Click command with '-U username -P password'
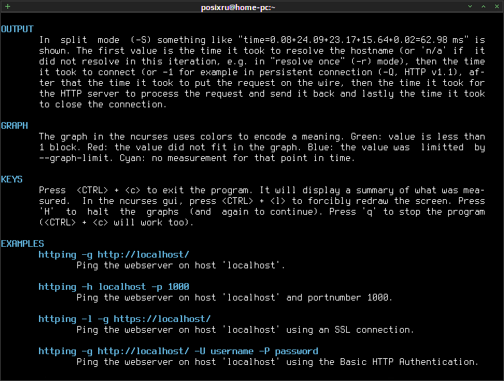504x381 pixels. pyautogui.click(x=178, y=351)
